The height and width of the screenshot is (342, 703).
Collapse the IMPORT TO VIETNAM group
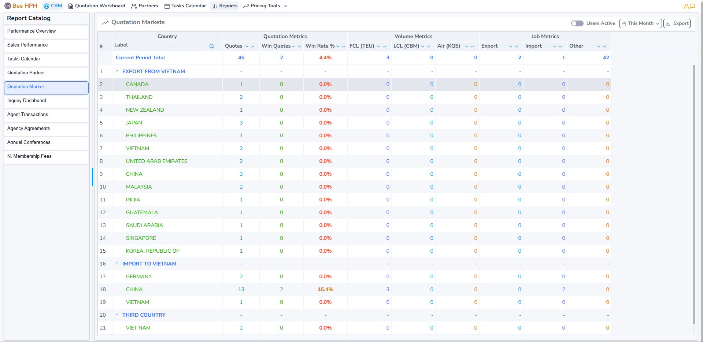pyautogui.click(x=117, y=263)
